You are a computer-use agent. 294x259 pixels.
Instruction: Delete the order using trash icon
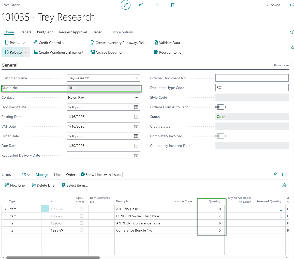pyautogui.click(x=173, y=5)
